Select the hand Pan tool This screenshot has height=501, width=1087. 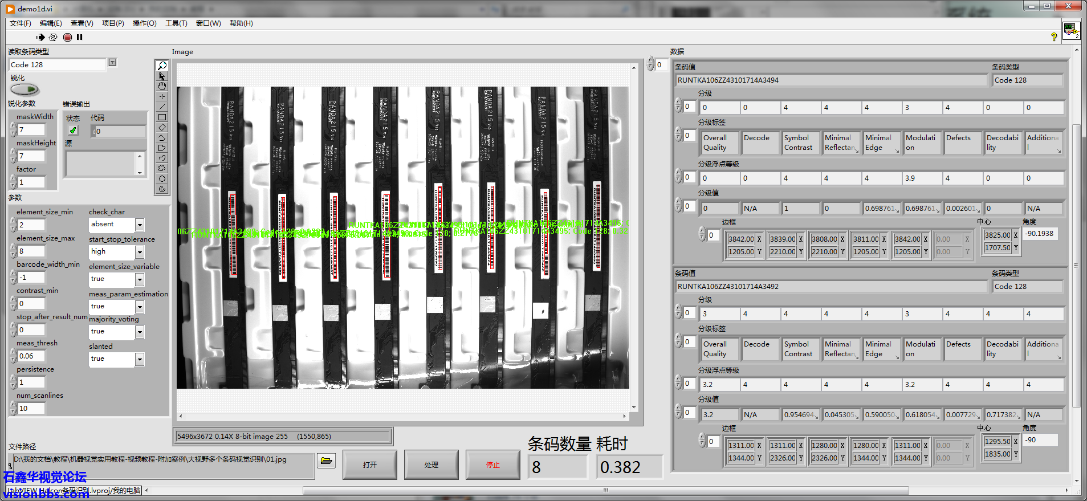[x=162, y=86]
